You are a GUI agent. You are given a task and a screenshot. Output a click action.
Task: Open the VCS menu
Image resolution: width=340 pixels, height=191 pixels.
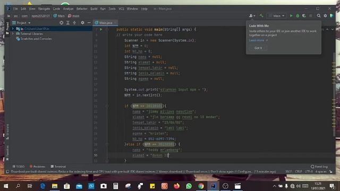(121, 8)
